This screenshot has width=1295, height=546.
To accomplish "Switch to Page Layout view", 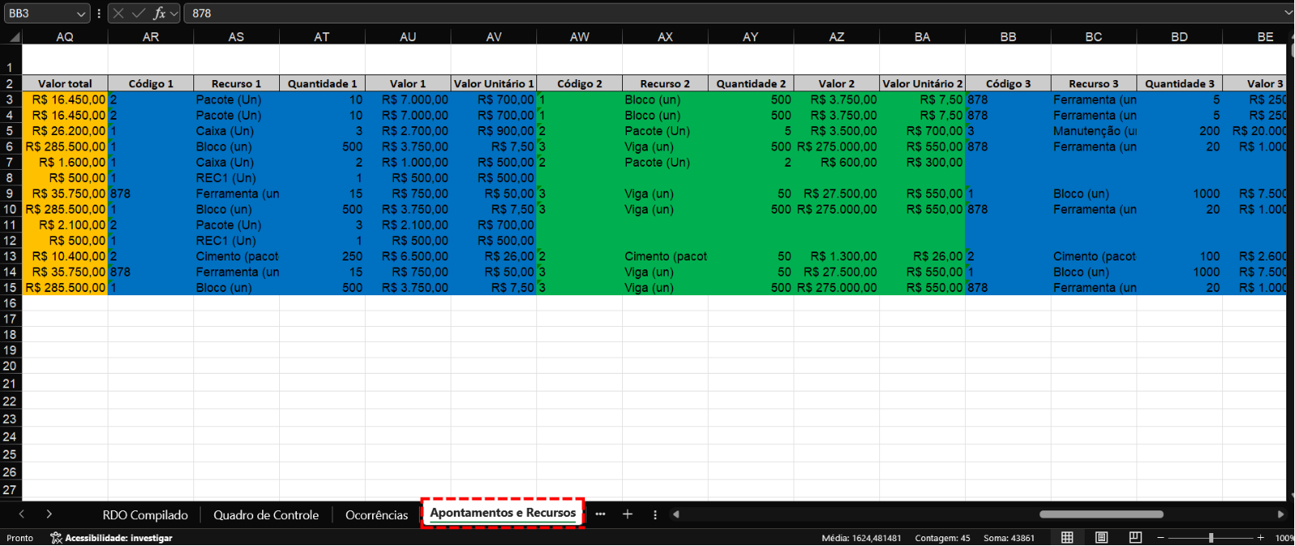I will coord(1101,538).
